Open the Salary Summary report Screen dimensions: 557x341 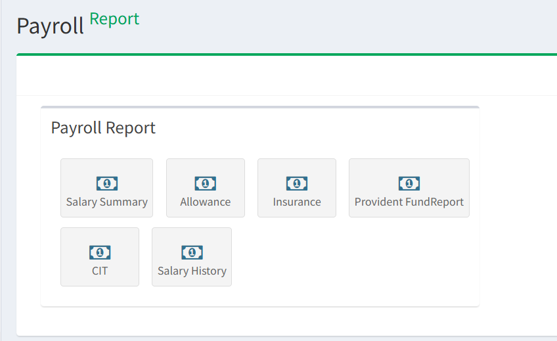106,188
